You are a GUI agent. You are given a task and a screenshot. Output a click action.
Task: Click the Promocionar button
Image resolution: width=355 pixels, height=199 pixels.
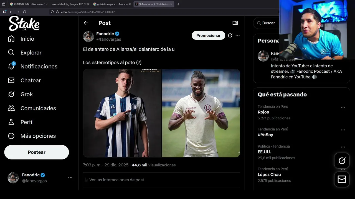pyautogui.click(x=208, y=35)
